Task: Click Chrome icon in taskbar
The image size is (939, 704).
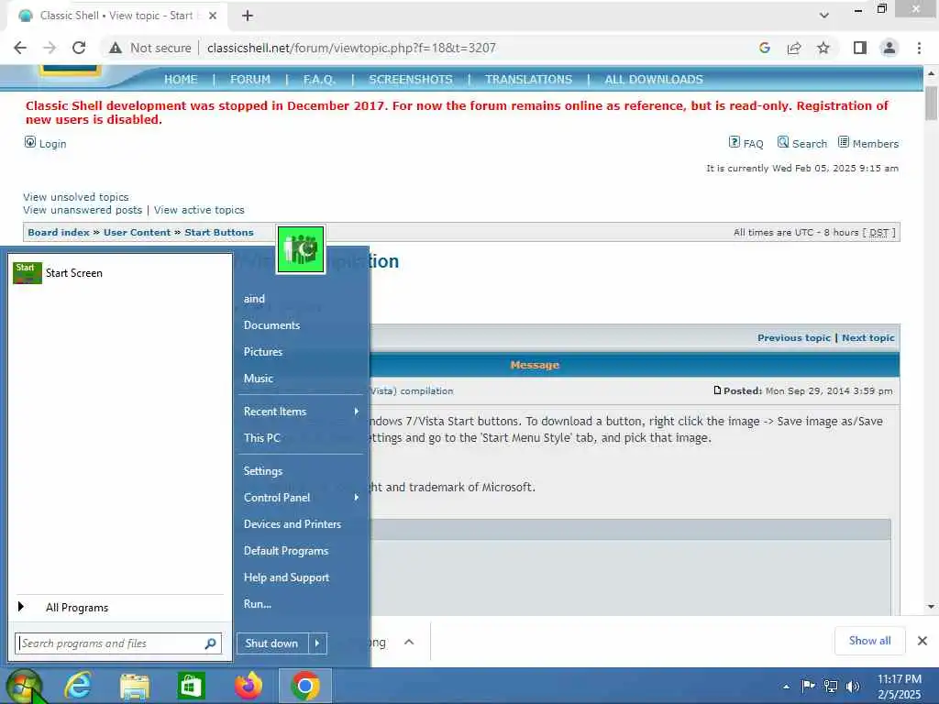Action: click(305, 686)
